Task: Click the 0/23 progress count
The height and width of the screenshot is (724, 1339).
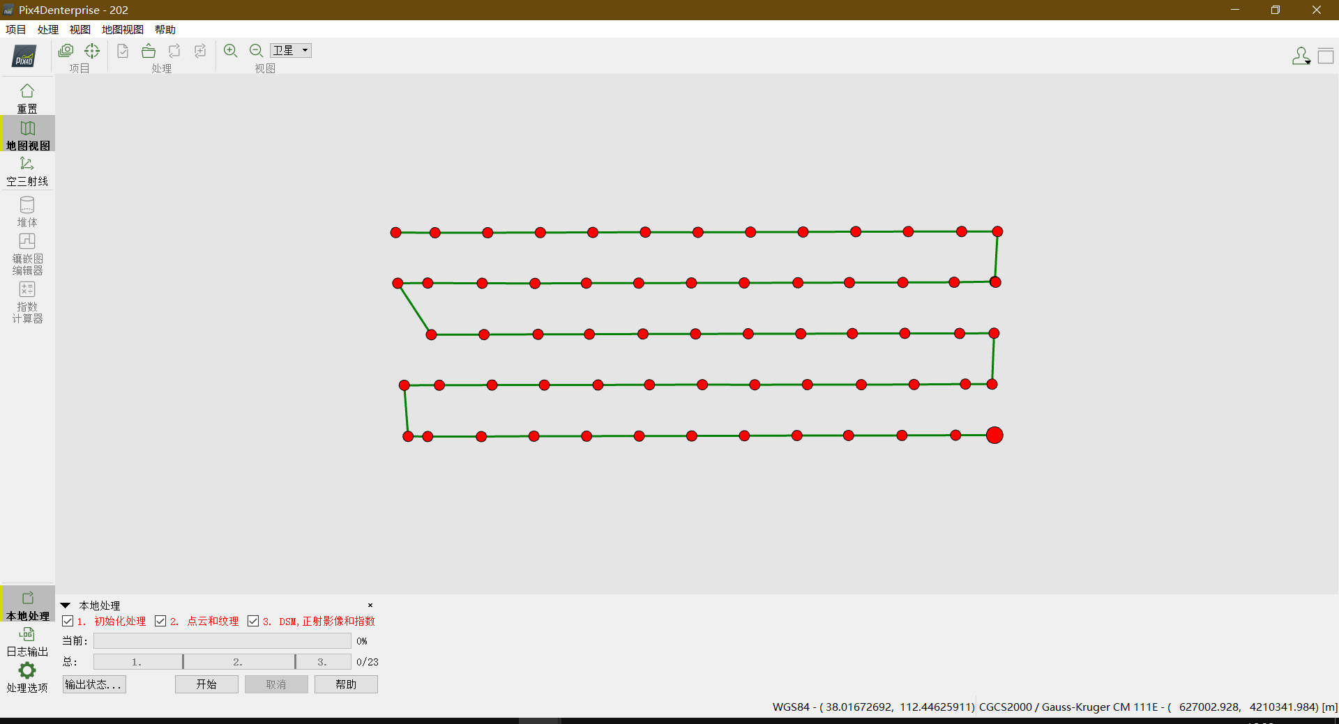Action: [368, 662]
